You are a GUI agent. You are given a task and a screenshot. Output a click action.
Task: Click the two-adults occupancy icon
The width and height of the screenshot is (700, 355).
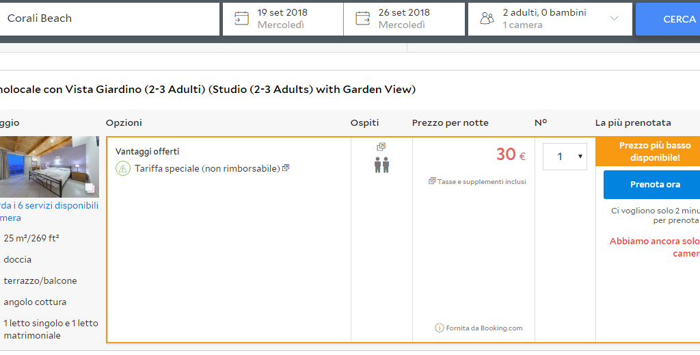pos(381,165)
